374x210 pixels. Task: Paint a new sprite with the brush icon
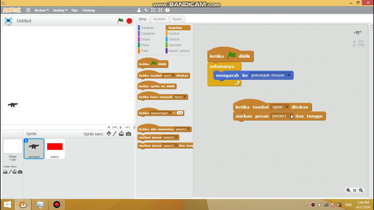coord(115,134)
